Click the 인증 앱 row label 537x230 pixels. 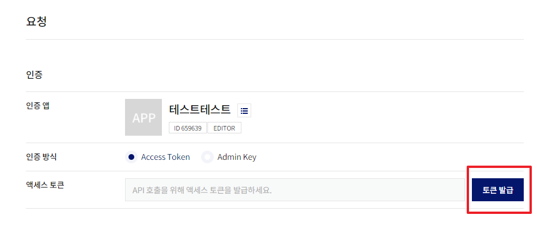tap(37, 106)
